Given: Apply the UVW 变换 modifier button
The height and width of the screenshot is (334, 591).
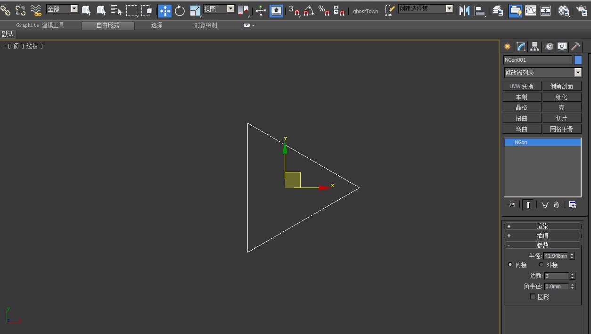Looking at the screenshot, I should tap(521, 86).
